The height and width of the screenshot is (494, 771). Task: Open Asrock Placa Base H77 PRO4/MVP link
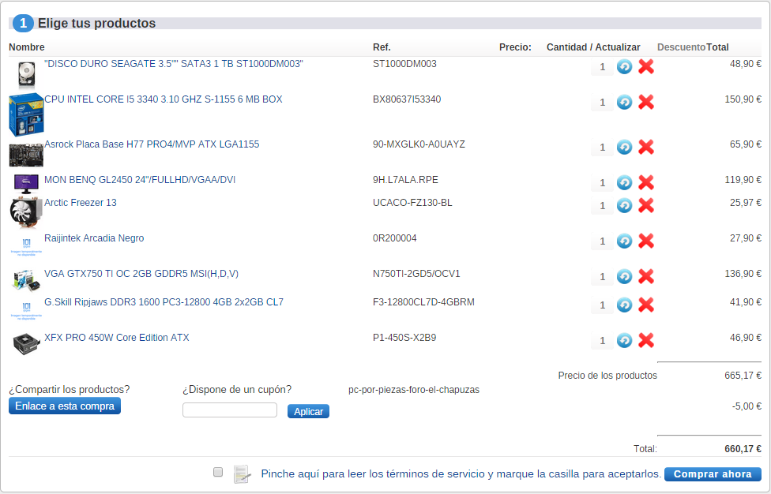coord(152,144)
